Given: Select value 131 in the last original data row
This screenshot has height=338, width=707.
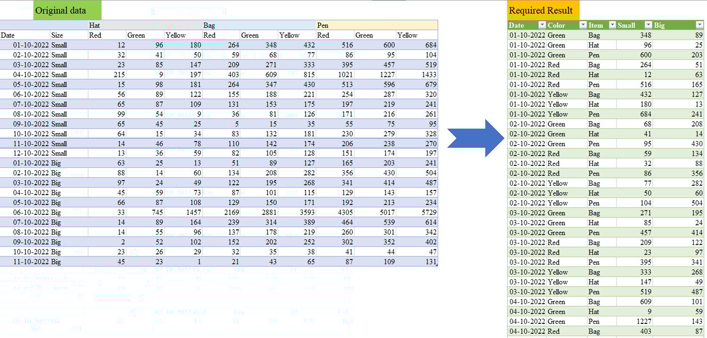Looking at the screenshot, I should click(x=417, y=262).
